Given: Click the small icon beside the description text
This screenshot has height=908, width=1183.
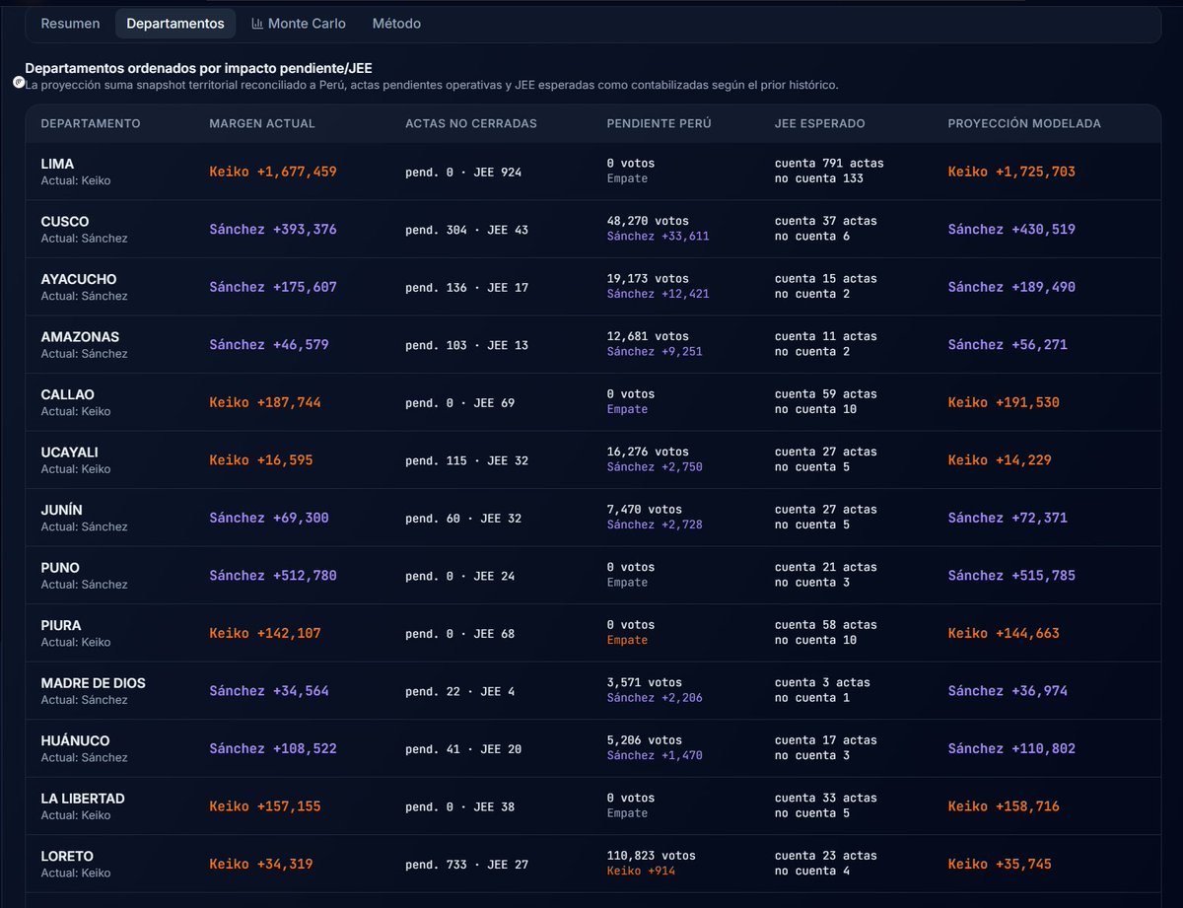Looking at the screenshot, I should 19,83.
